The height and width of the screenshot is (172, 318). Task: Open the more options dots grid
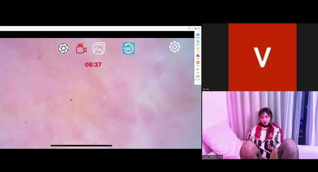pos(198,77)
